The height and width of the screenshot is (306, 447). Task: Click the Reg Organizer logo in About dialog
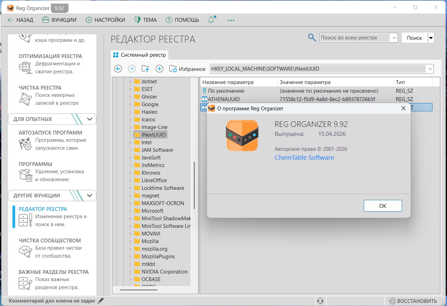click(x=242, y=136)
